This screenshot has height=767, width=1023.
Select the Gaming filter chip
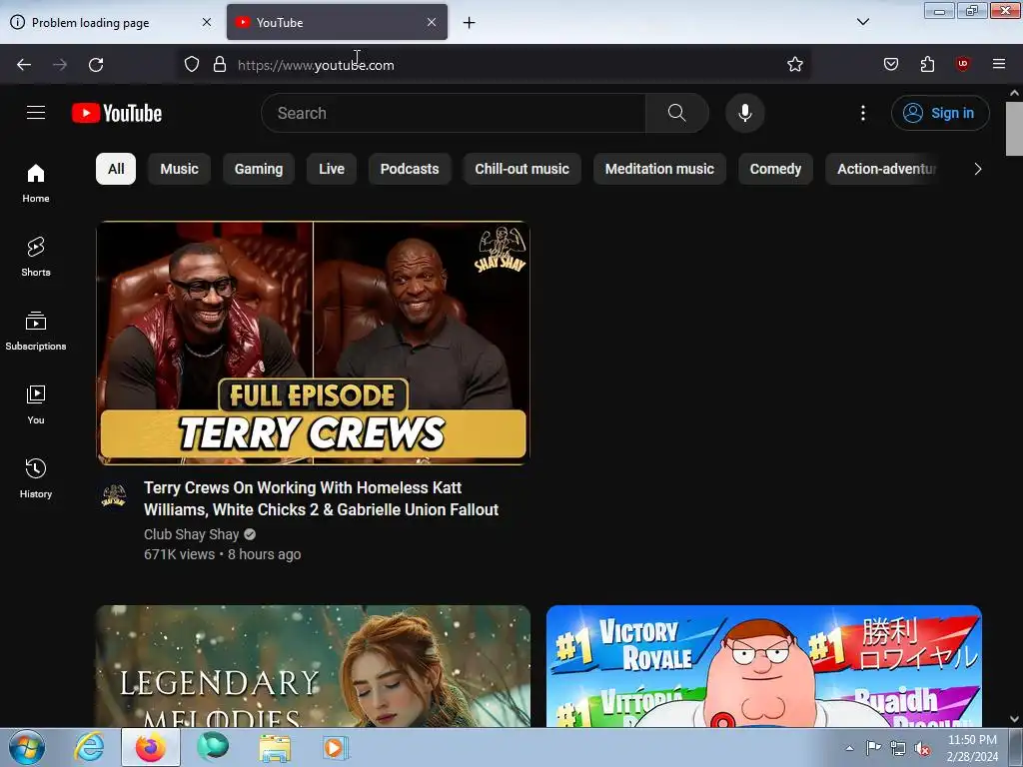click(x=259, y=169)
